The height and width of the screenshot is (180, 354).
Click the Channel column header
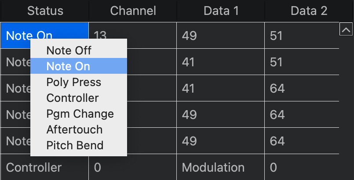[133, 11]
